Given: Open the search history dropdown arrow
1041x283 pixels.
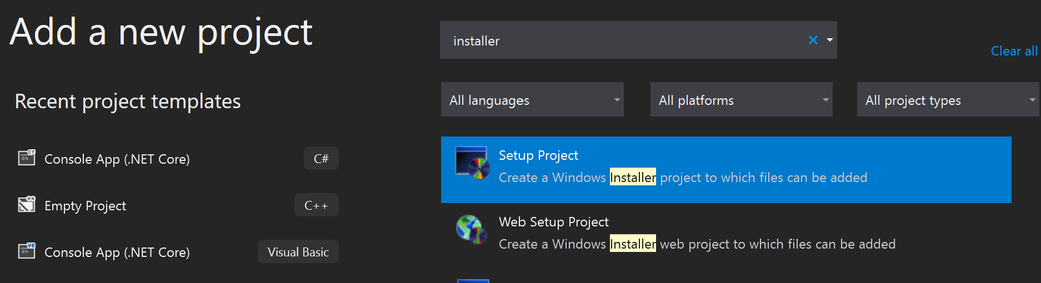Looking at the screenshot, I should pos(829,40).
